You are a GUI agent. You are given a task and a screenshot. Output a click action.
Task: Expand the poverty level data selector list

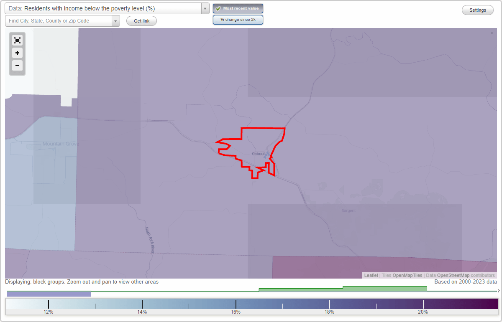click(x=204, y=8)
